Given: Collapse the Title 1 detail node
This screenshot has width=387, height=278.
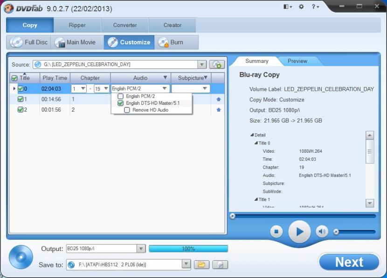Looking at the screenshot, I should pyautogui.click(x=256, y=199).
